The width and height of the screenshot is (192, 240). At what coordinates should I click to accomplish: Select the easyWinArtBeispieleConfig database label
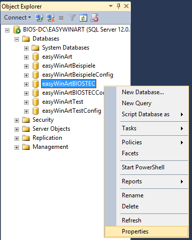(78, 75)
